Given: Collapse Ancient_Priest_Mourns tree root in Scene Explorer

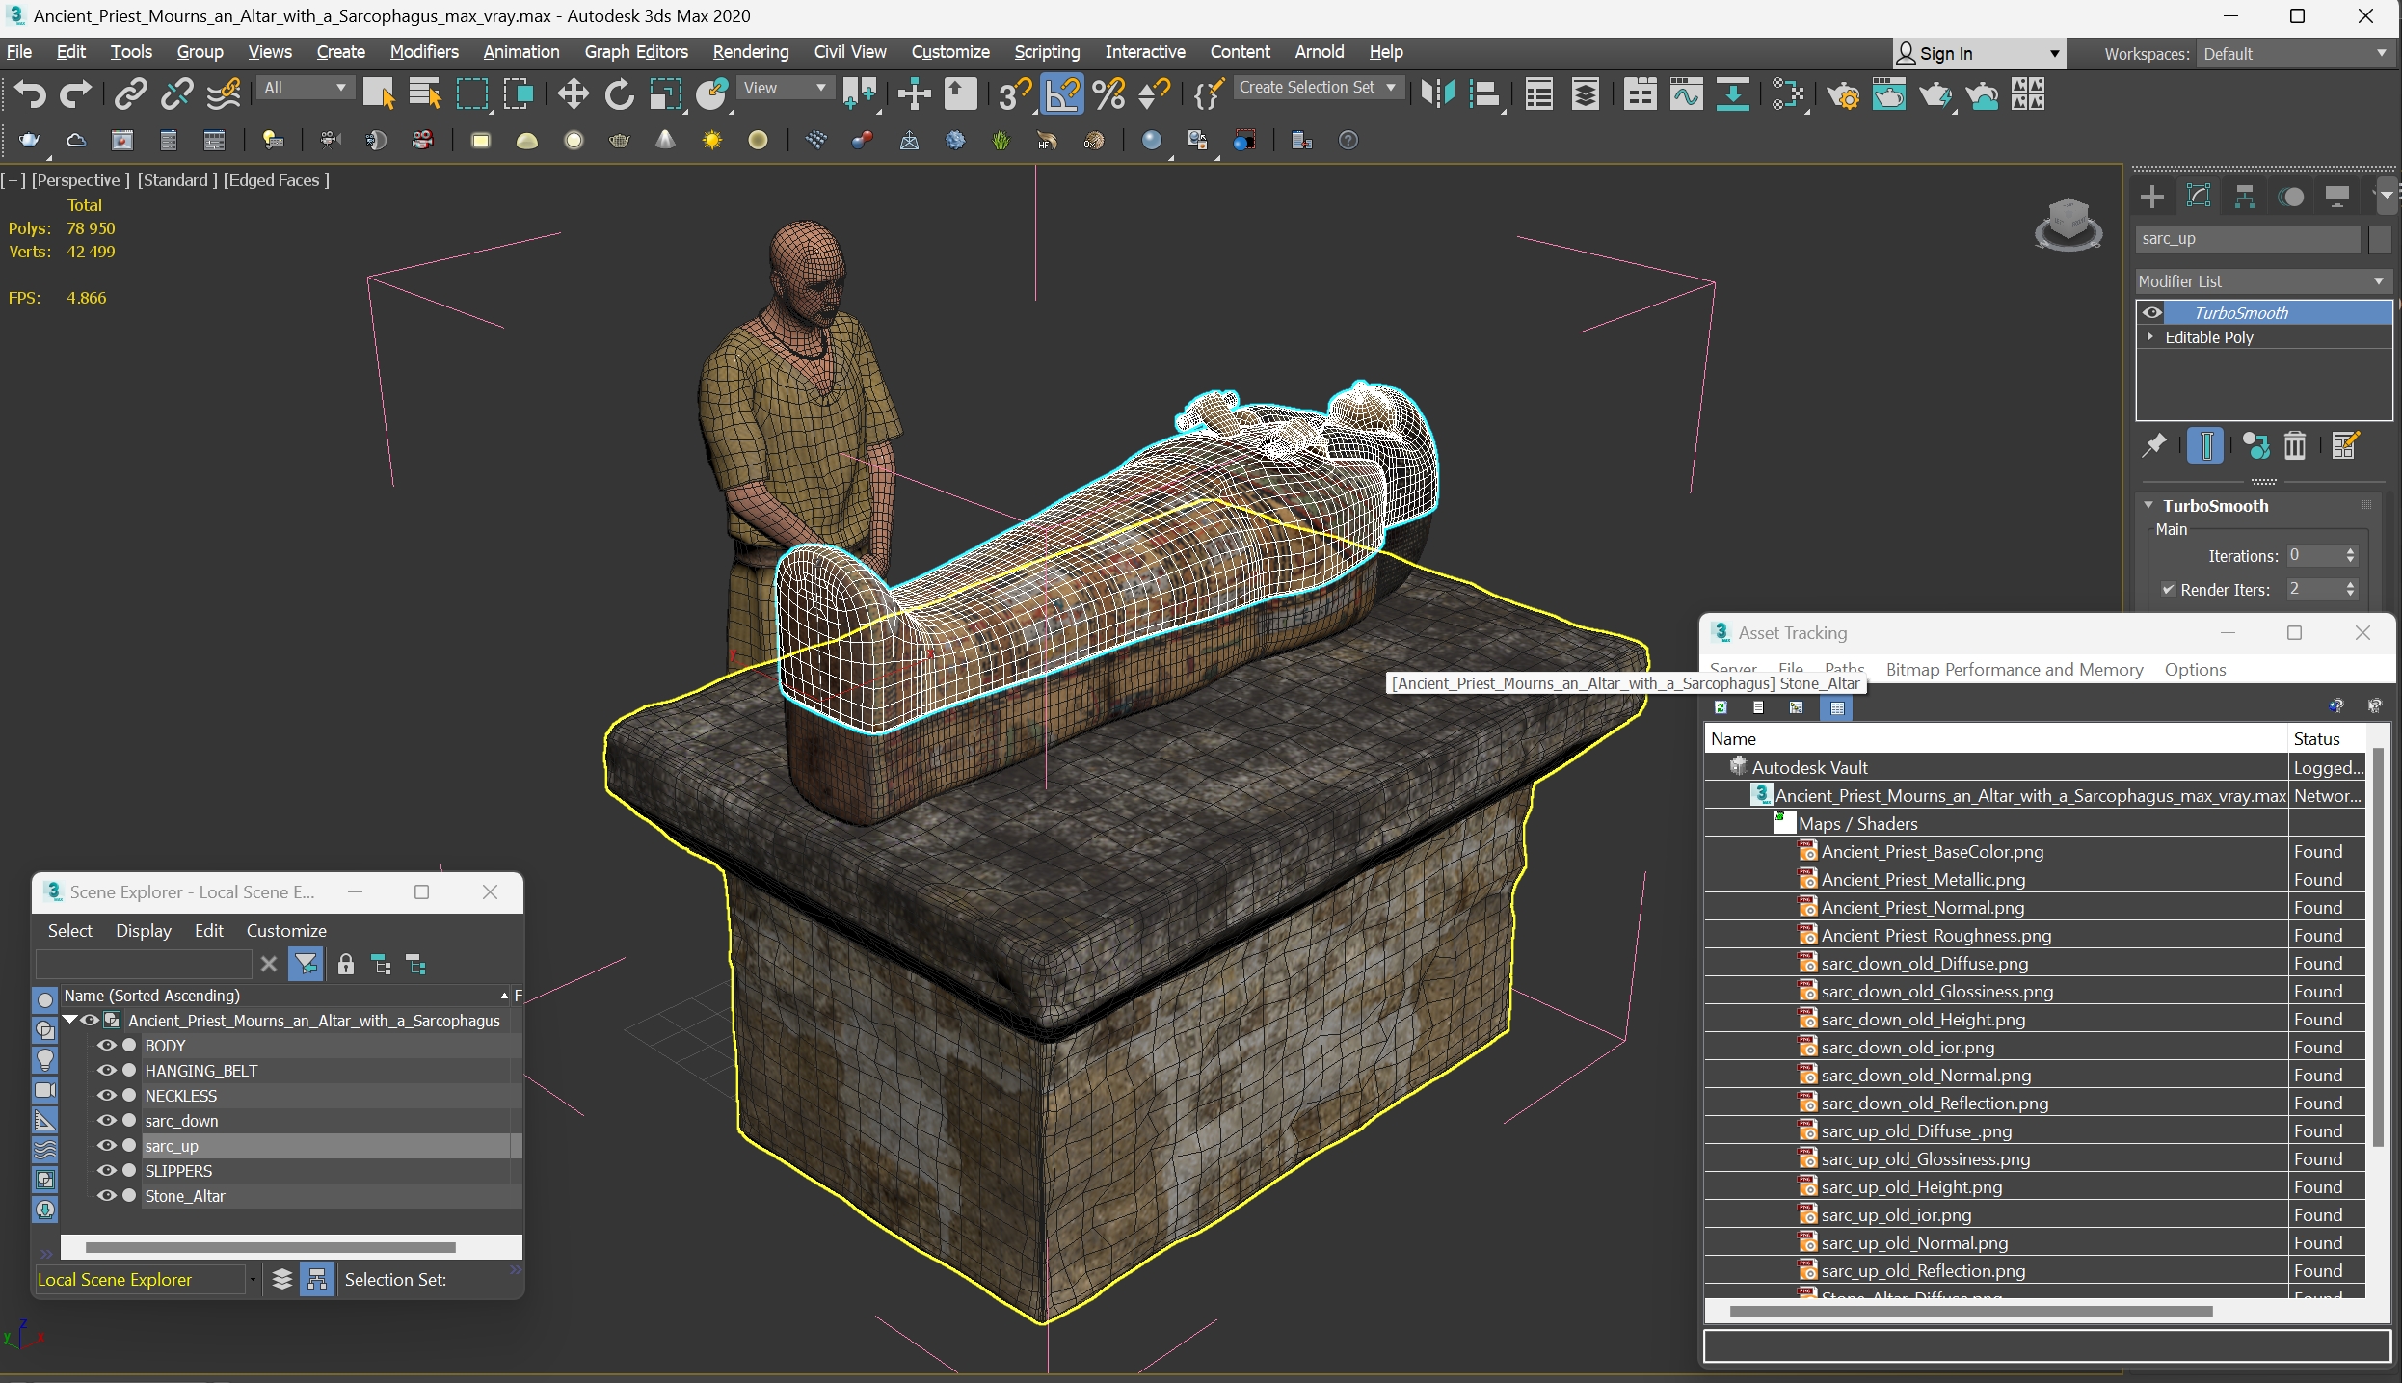Looking at the screenshot, I should pos(69,1020).
